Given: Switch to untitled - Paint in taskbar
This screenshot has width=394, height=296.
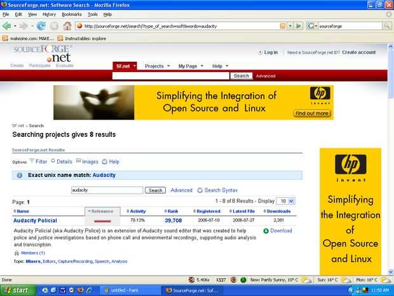Looking at the screenshot, I should click(x=130, y=290).
